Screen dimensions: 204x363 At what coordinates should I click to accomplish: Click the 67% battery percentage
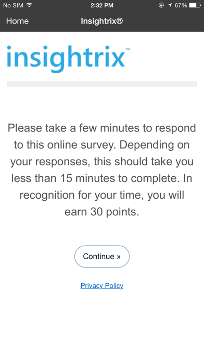tap(181, 5)
